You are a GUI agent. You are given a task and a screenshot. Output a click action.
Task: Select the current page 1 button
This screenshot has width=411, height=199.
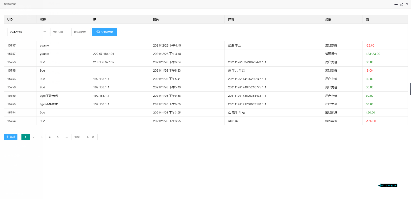coord(25,137)
